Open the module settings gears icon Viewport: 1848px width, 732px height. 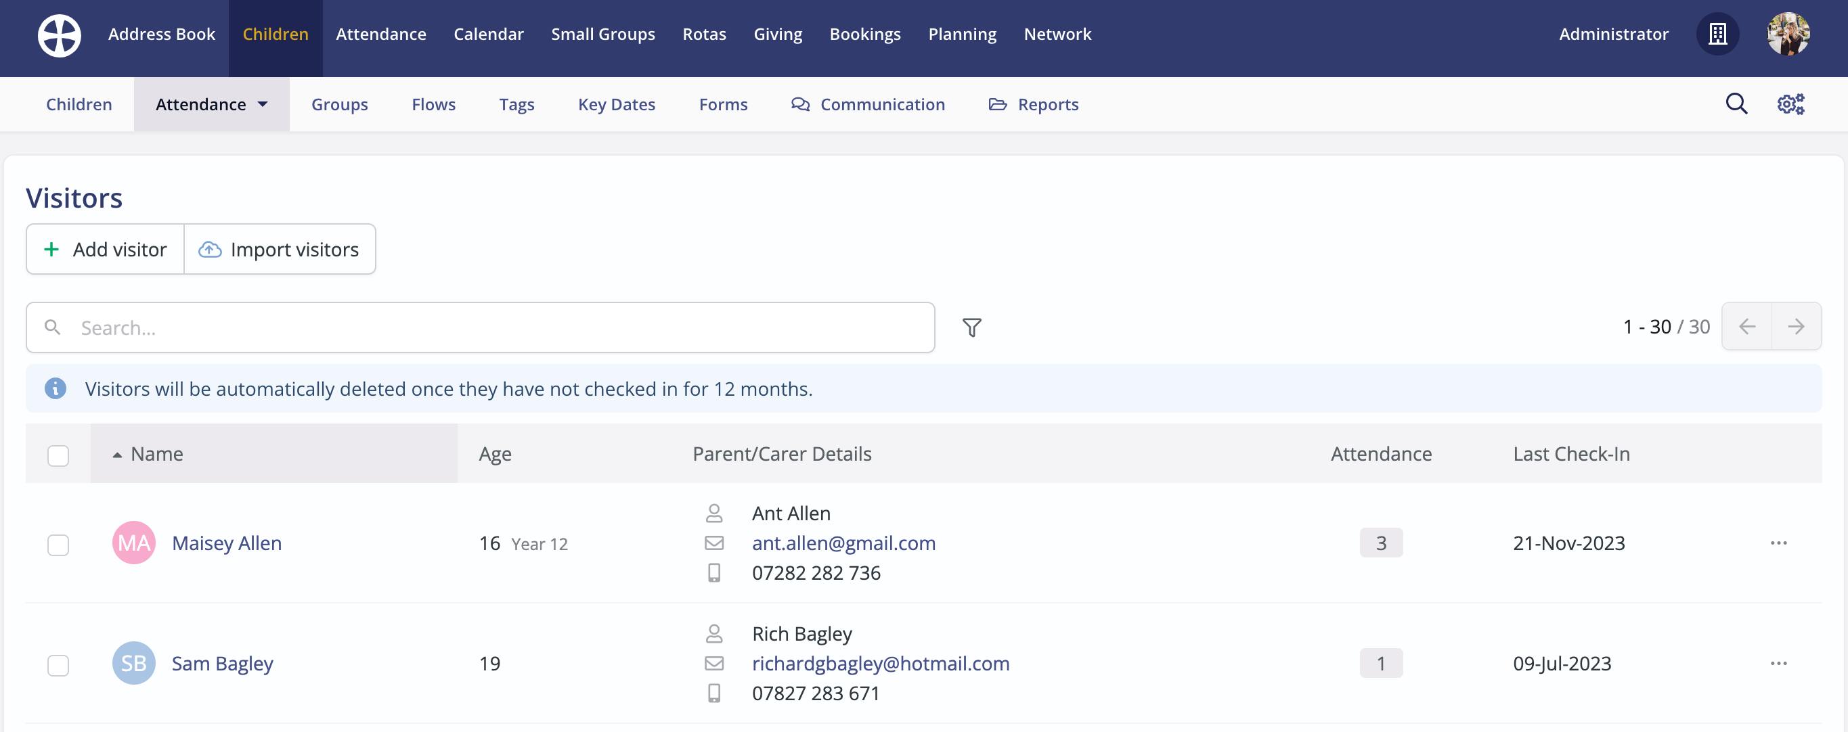1790,104
